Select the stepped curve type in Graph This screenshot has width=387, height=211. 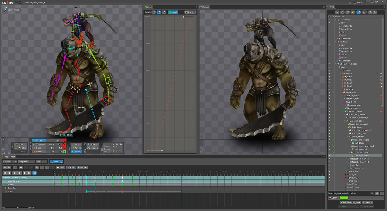pyautogui.click(x=164, y=12)
